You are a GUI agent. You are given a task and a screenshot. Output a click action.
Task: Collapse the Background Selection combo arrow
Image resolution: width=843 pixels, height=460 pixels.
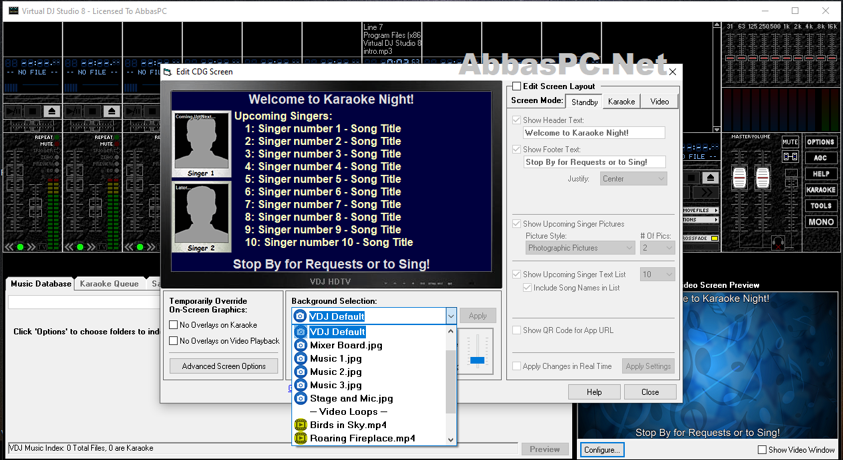450,316
